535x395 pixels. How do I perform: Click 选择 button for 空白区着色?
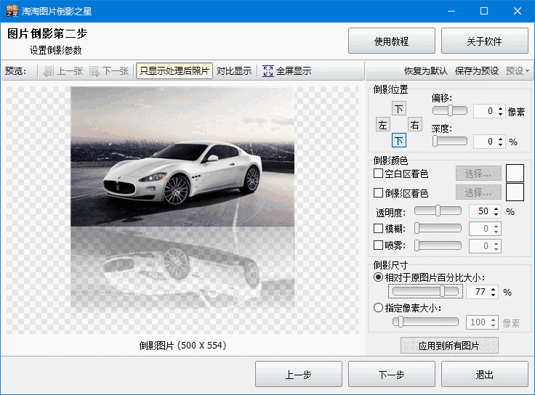click(478, 174)
